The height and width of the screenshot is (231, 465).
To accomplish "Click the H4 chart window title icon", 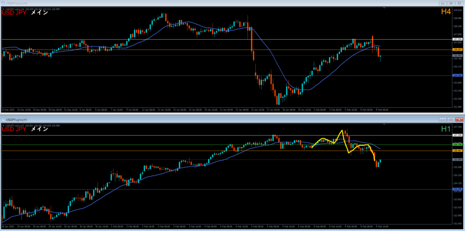I will 3,3.
